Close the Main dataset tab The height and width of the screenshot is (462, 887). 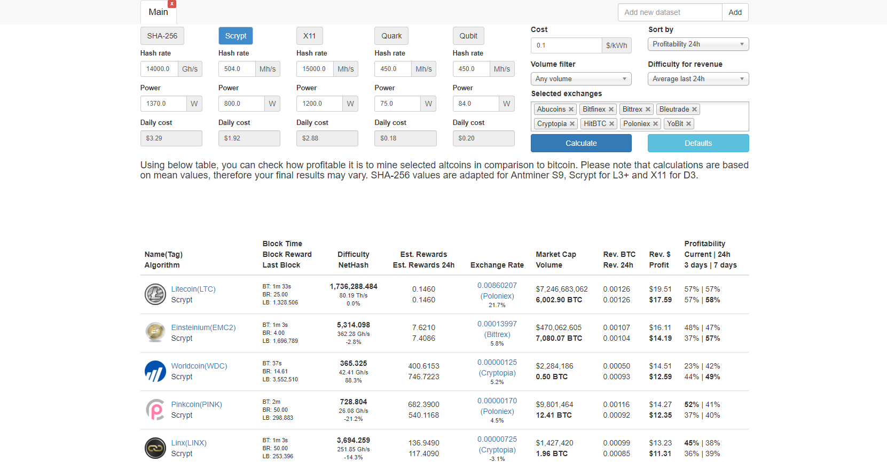172,4
